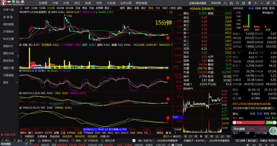Click +自选 to add to watchlist
The width and height of the screenshot is (277, 146).
172,8
